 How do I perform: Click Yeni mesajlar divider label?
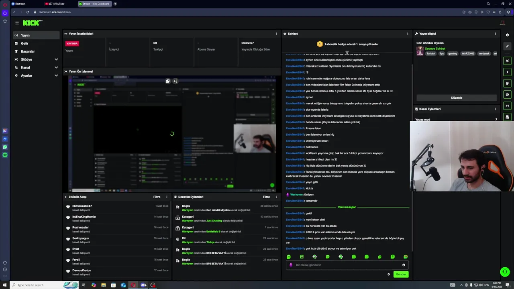click(347, 207)
